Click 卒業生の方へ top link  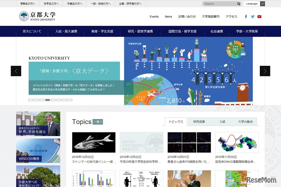click(x=75, y=3)
